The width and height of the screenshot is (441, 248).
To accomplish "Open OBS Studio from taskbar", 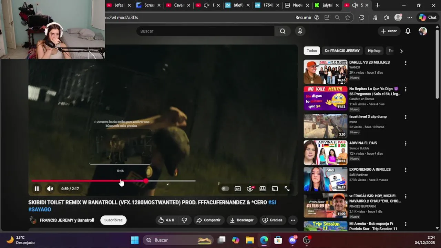I will (x=307, y=240).
